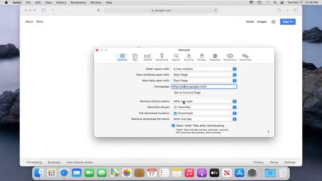This screenshot has width=322, height=181.
Task: Open App Store from the Dock
Action: click(239, 173)
